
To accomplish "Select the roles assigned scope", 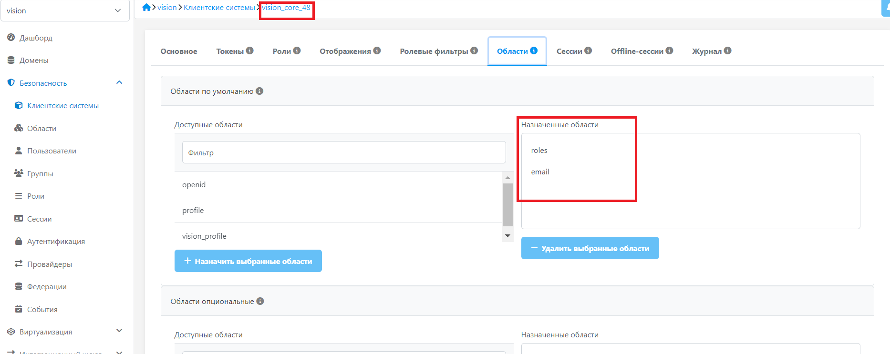I will click(539, 151).
